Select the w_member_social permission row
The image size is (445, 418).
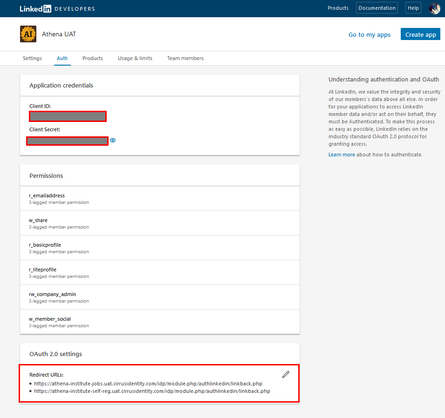coord(160,322)
